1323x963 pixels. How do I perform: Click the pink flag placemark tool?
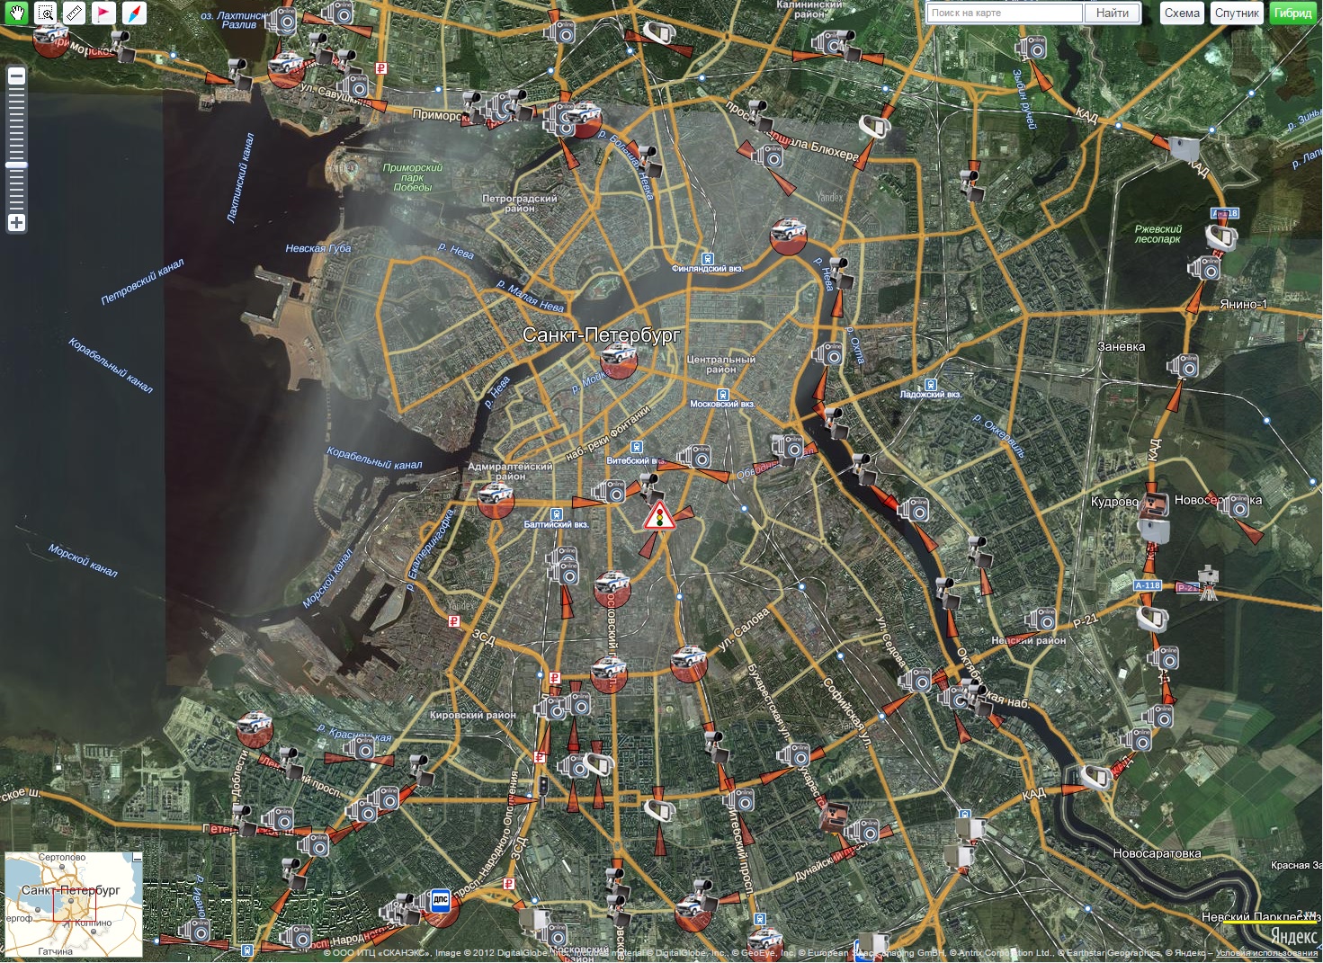click(x=104, y=13)
